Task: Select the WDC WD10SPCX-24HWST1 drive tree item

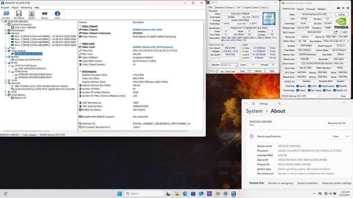Action: click(32, 68)
